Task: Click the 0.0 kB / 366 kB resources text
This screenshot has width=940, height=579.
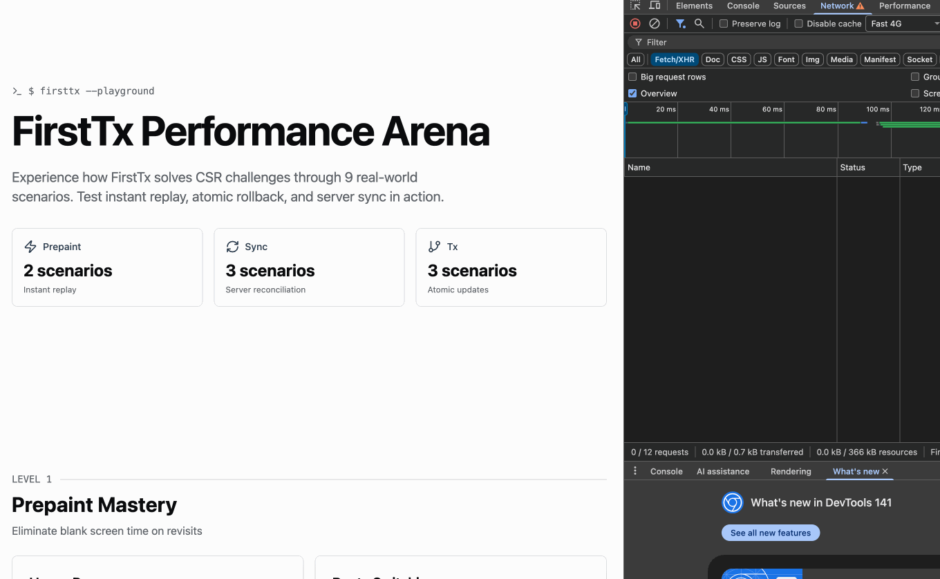Action: [867, 452]
